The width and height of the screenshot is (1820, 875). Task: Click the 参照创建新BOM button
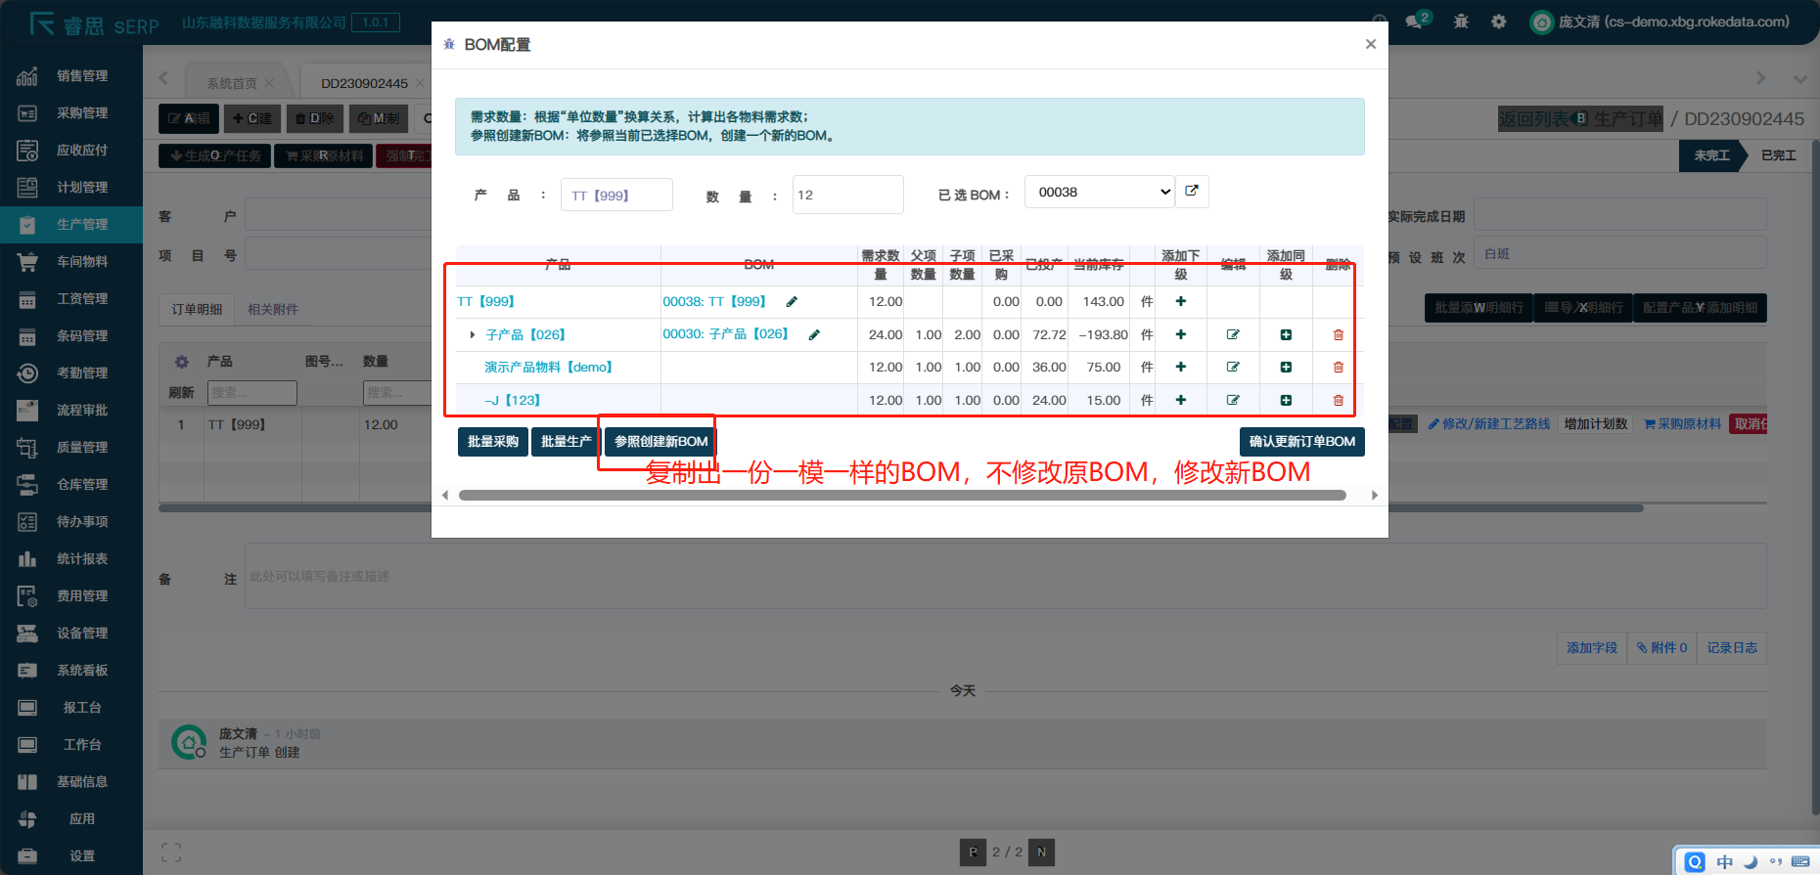click(x=660, y=442)
